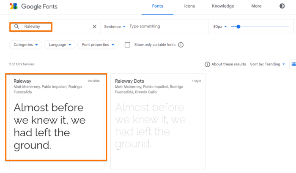The height and width of the screenshot is (173, 296).
Task: Expand the Language filter dropdown
Action: pos(60,45)
